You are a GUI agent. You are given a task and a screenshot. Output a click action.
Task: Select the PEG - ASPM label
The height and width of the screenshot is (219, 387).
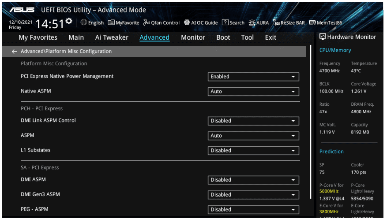click(34, 209)
